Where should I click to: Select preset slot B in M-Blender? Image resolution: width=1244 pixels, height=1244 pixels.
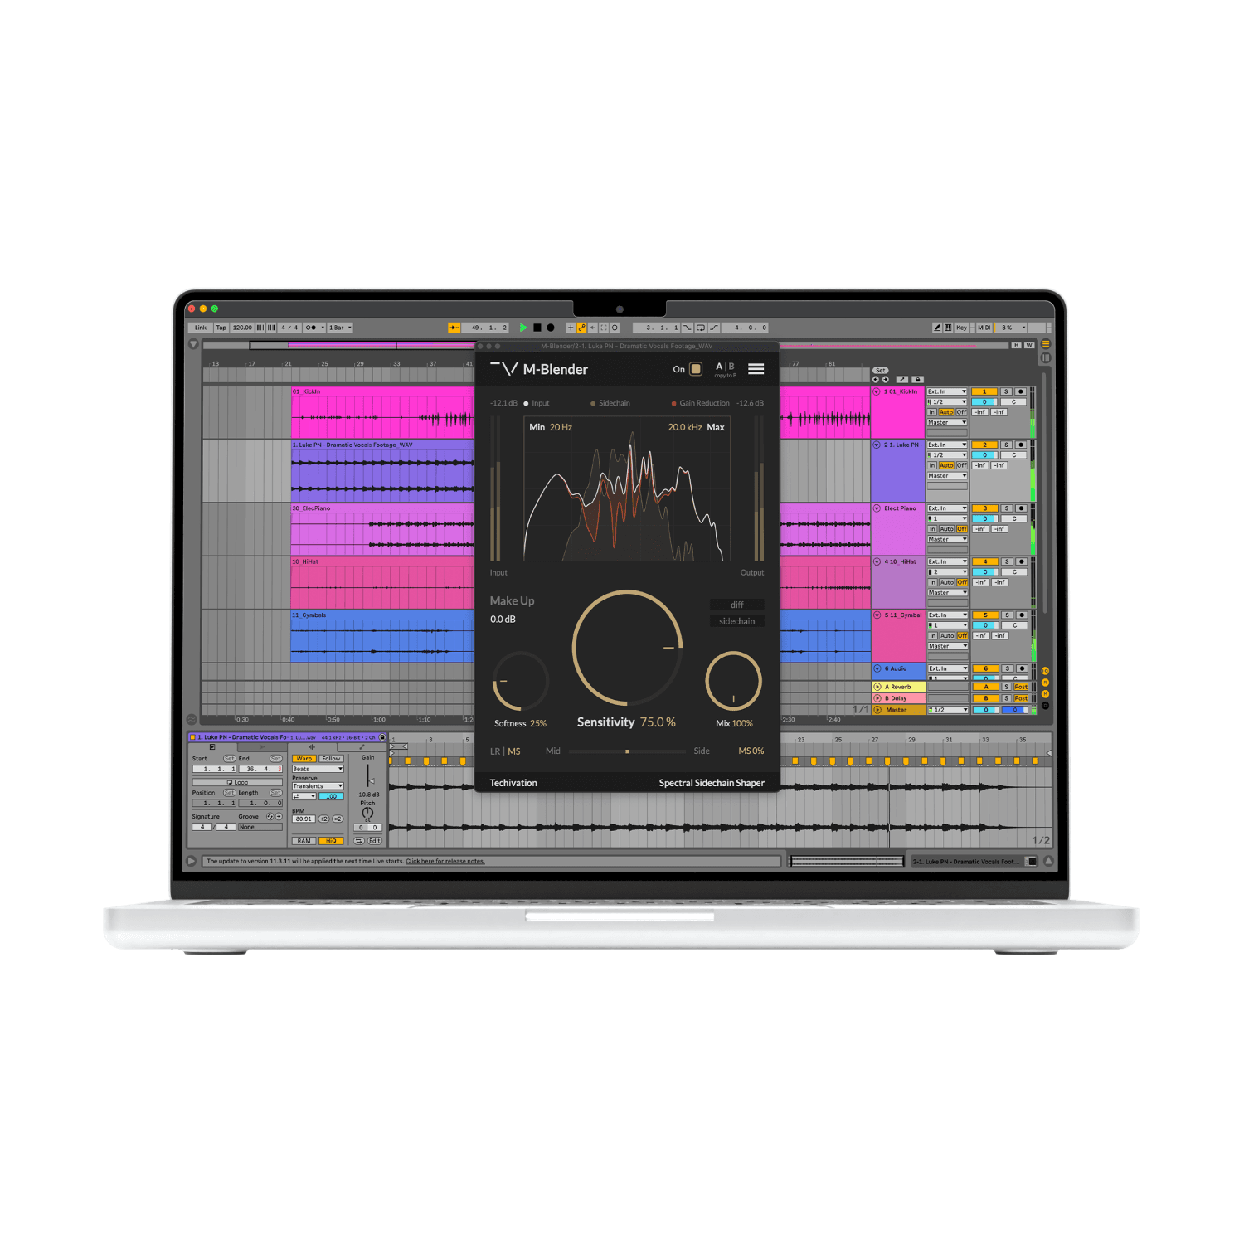(x=731, y=366)
